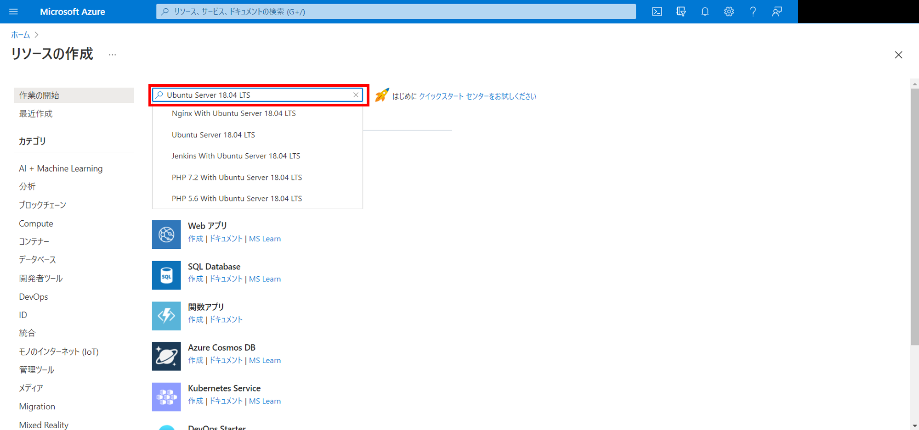Click the SQL Database icon
This screenshot has width=919, height=430.
click(x=166, y=275)
